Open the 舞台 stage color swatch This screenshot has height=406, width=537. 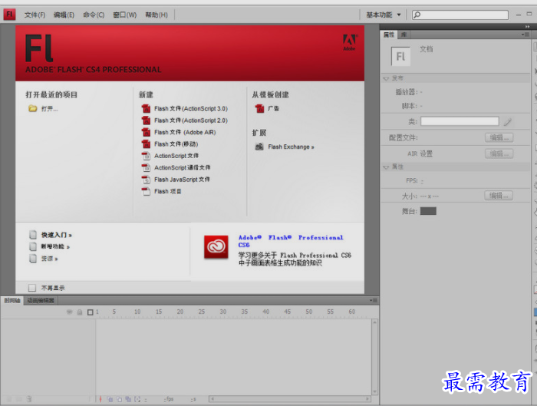[428, 211]
